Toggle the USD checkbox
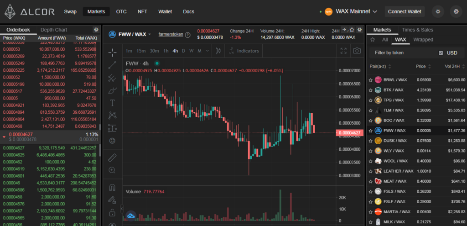This screenshot has width=467, height=226. pyautogui.click(x=441, y=53)
